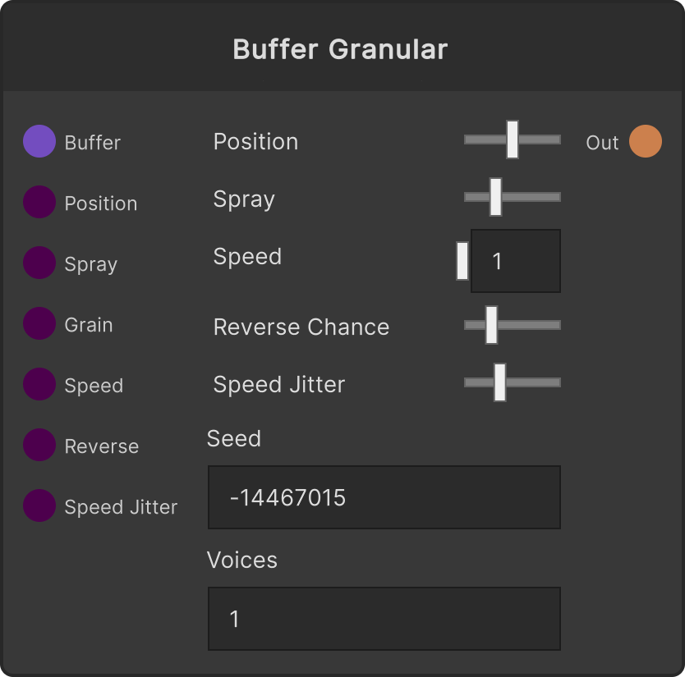The width and height of the screenshot is (685, 677).
Task: Click the Buffer Granular node title
Action: (x=340, y=49)
